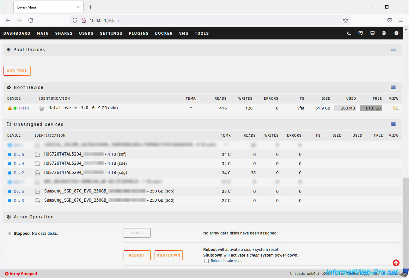Toggle Boot Device section view icon

(393, 87)
